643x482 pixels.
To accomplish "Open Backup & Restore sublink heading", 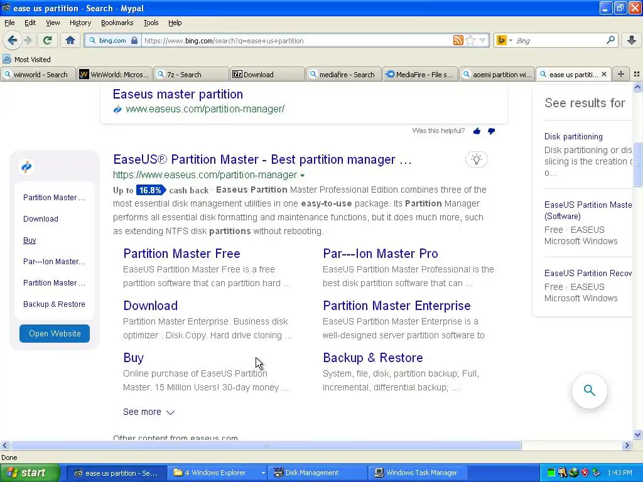I will (x=373, y=358).
